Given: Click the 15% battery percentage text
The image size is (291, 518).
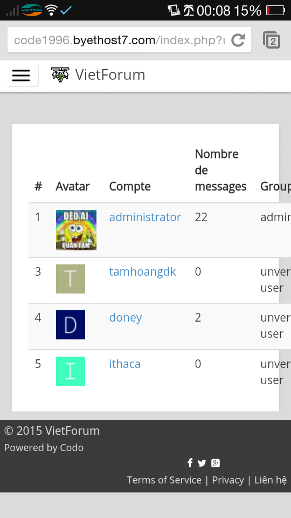Looking at the screenshot, I should 248,11.
